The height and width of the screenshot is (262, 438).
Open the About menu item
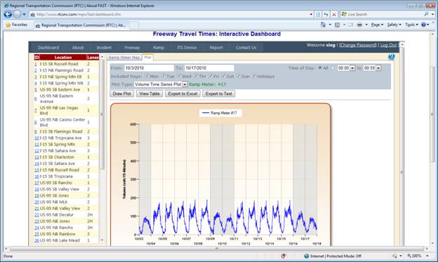pos(78,48)
